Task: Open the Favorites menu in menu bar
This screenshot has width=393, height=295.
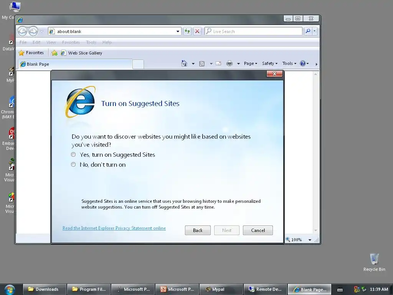Action: click(x=71, y=42)
